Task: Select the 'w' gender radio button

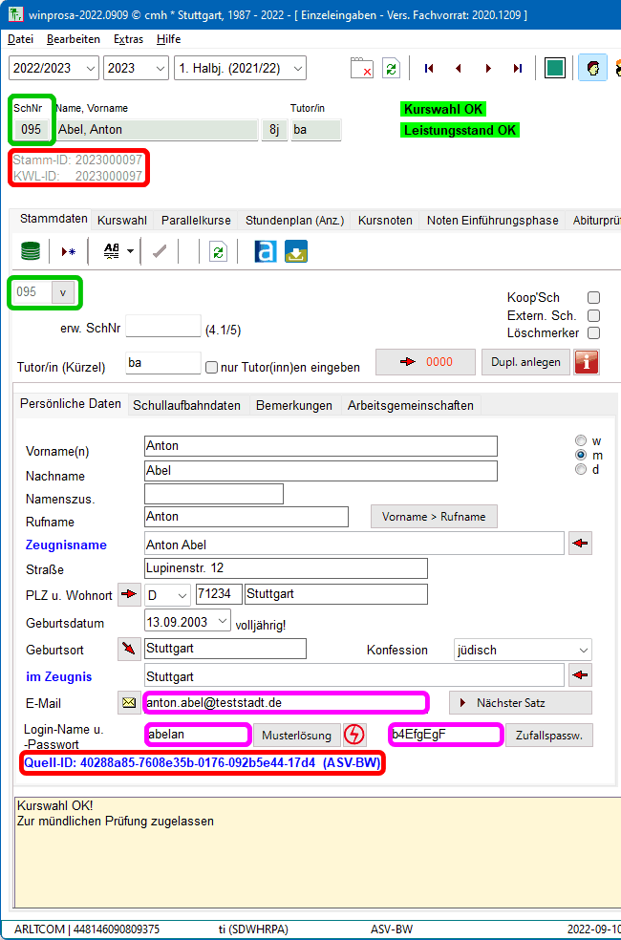Action: [x=580, y=441]
